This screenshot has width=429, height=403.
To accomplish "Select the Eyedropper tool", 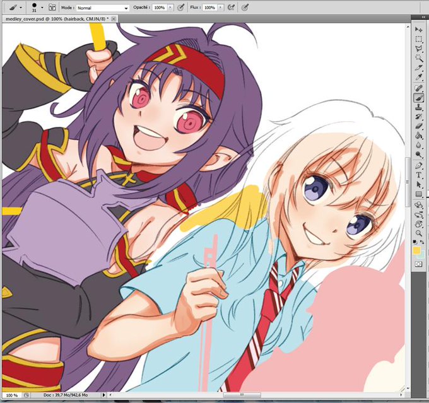I will (419, 77).
